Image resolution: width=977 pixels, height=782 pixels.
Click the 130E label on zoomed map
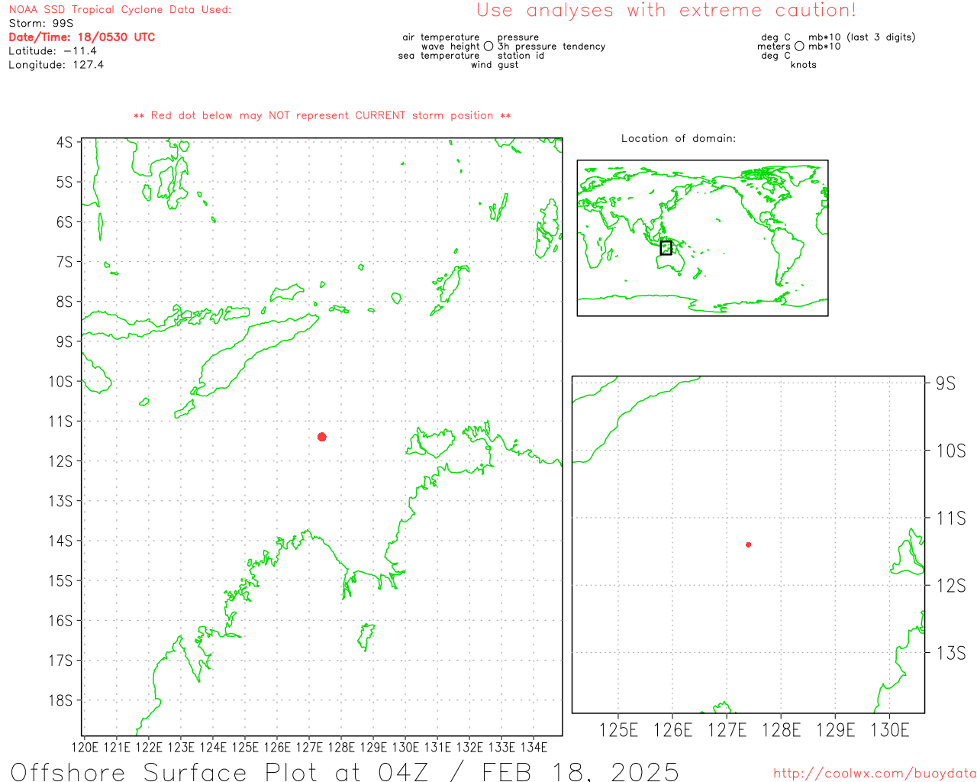click(x=890, y=730)
